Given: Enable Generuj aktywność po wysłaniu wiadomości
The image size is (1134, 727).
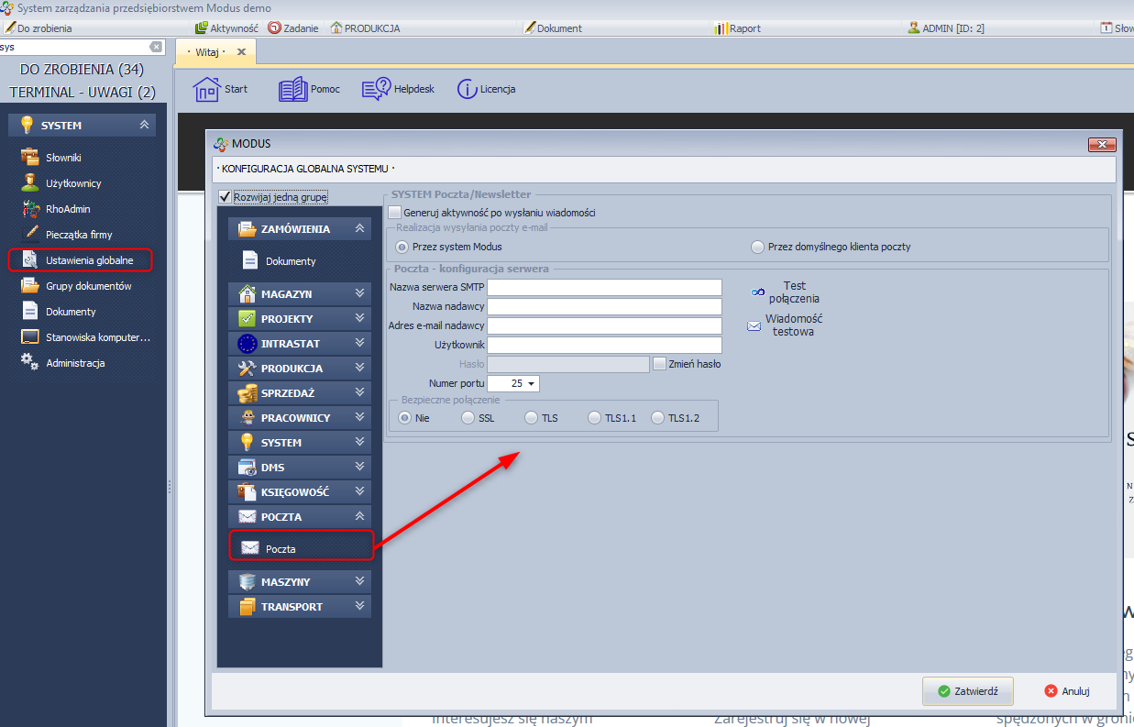Looking at the screenshot, I should coord(395,213).
